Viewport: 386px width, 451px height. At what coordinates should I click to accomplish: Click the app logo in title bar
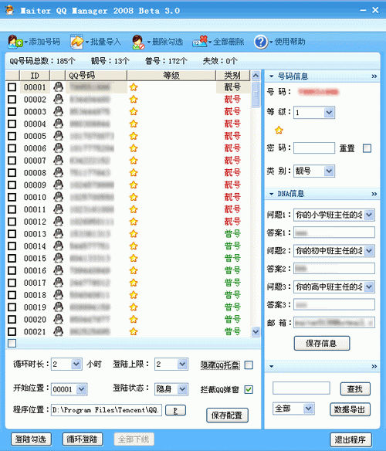tap(9, 10)
